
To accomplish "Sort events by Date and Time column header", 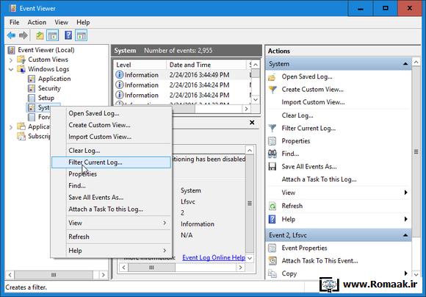I will (206, 65).
